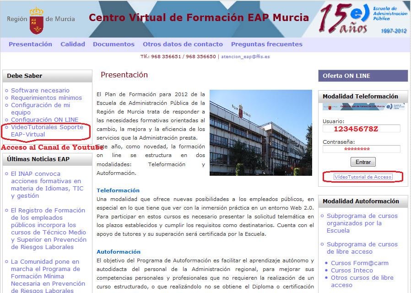The width and height of the screenshot is (411, 293).
Task: Click the building photo in Presentación
Action: (x=261, y=133)
